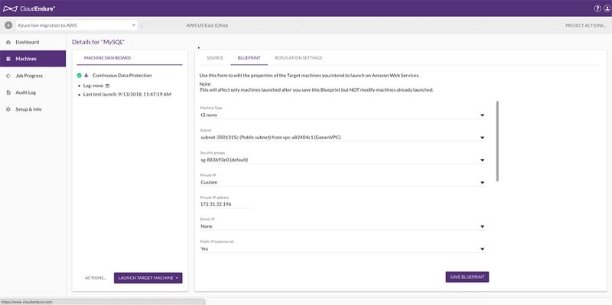Click the Dashboard sidebar icon
This screenshot has width=612, height=305.
point(8,42)
